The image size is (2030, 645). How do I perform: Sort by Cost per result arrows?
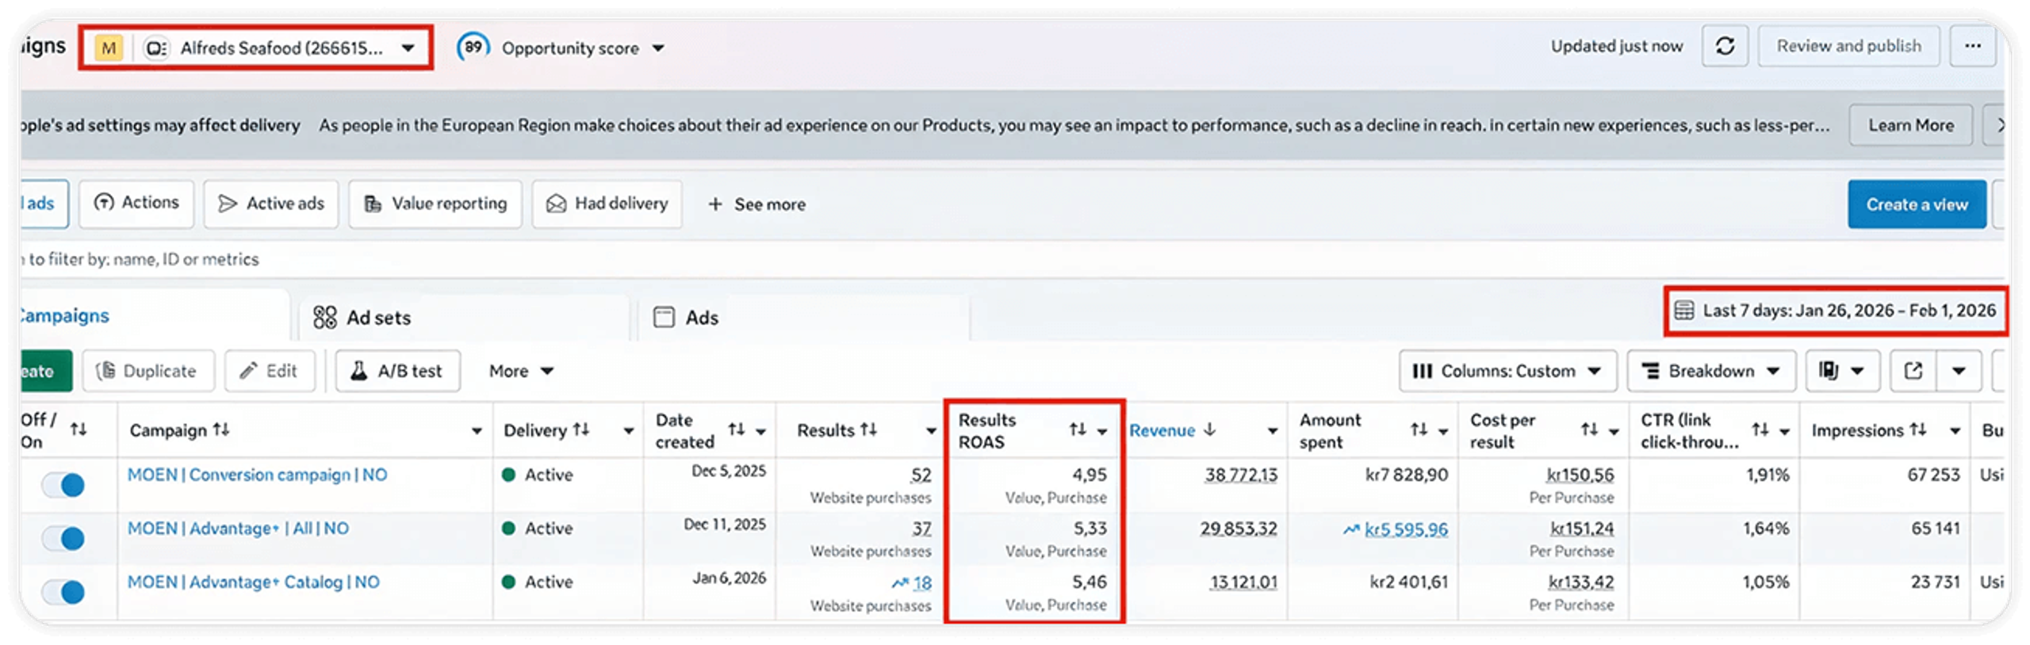click(1589, 429)
